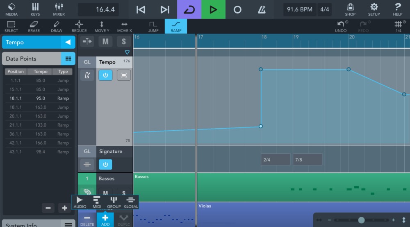Click zoom out minus button
The height and width of the screenshot is (227, 410).
[x=330, y=220]
